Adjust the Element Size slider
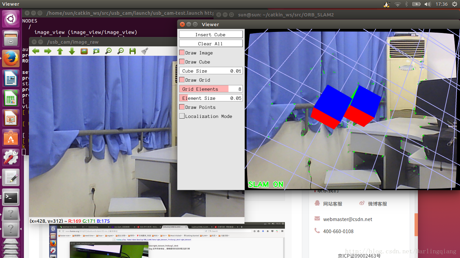The height and width of the screenshot is (258, 460). pos(211,98)
